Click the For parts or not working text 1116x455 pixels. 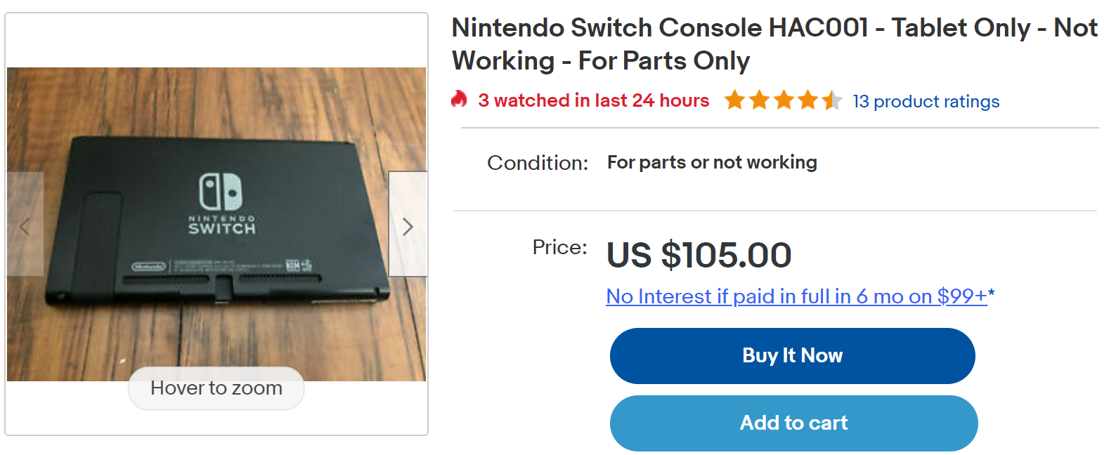pyautogui.click(x=711, y=162)
